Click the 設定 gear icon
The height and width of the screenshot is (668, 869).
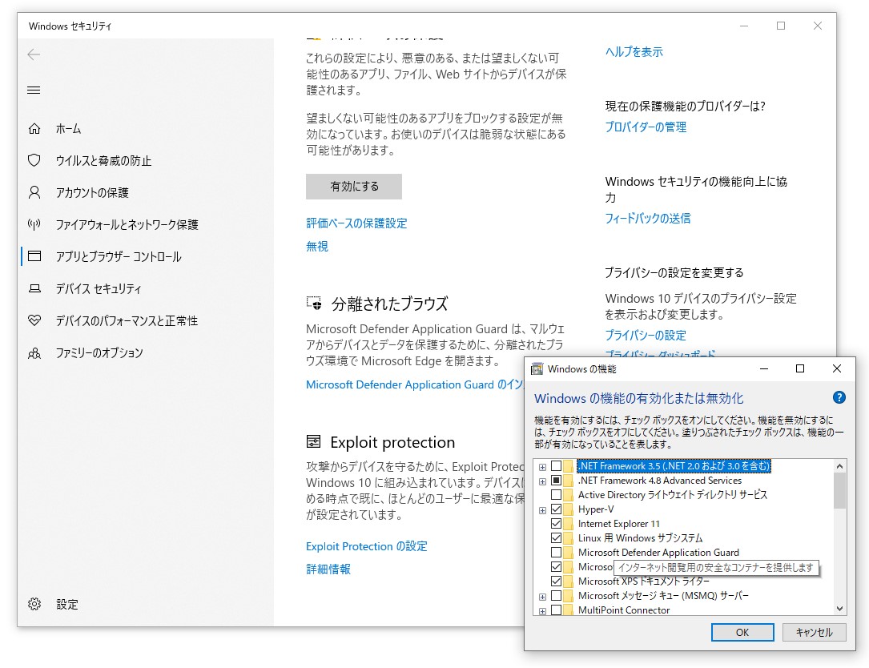click(x=34, y=604)
